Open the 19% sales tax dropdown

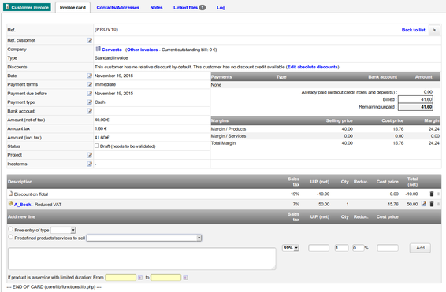point(291,248)
